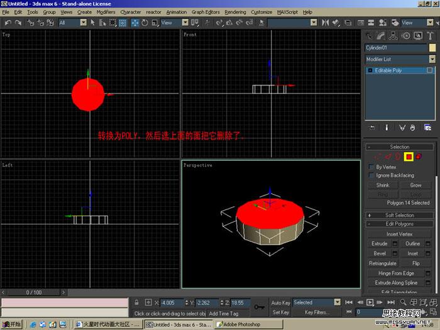Expand the Soft Selection rollout
This screenshot has height=330, width=440.
(399, 215)
